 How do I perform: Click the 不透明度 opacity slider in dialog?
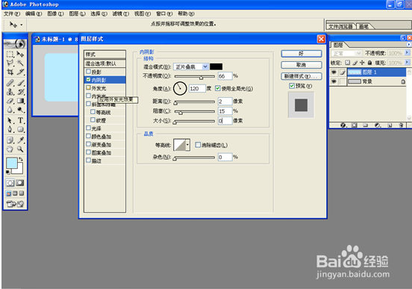[195, 76]
